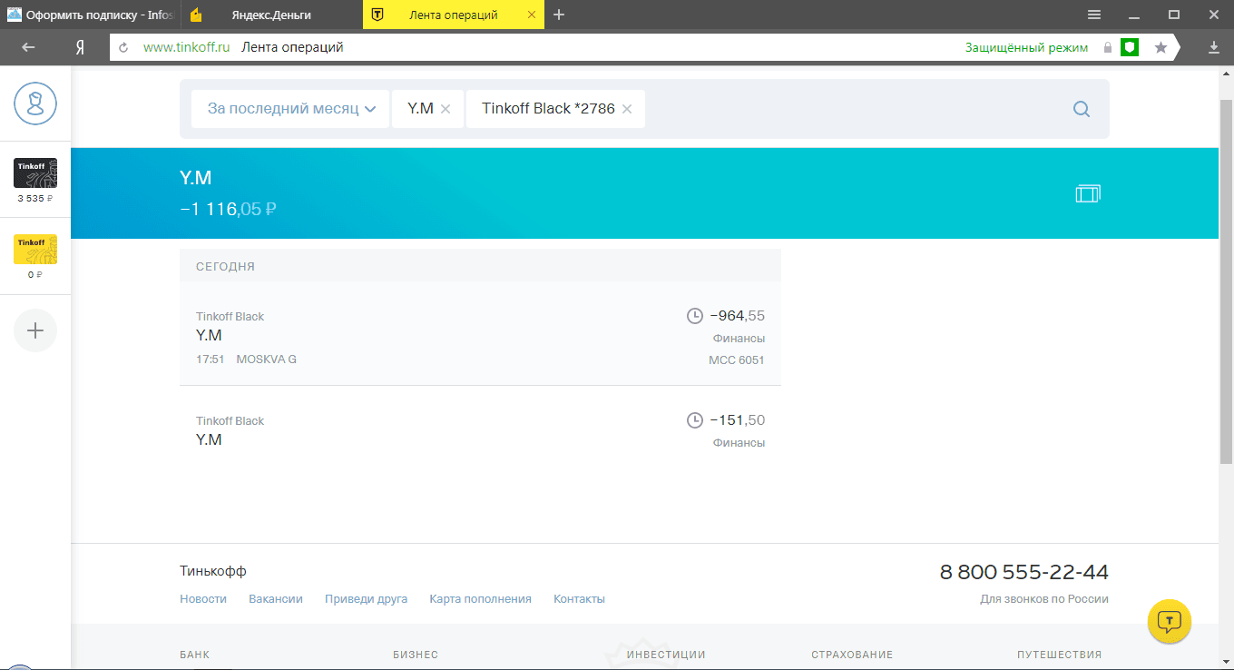Open the 'Карта пополнения' link

[481, 599]
